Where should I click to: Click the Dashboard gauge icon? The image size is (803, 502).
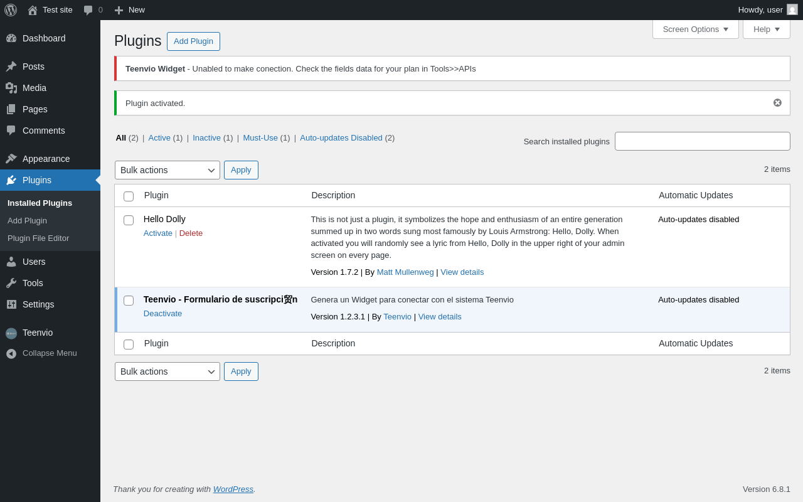coord(11,38)
